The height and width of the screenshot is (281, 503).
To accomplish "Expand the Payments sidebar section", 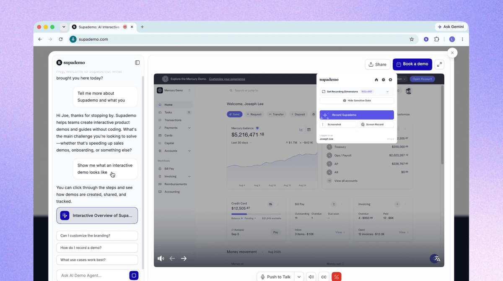I will click(189, 128).
